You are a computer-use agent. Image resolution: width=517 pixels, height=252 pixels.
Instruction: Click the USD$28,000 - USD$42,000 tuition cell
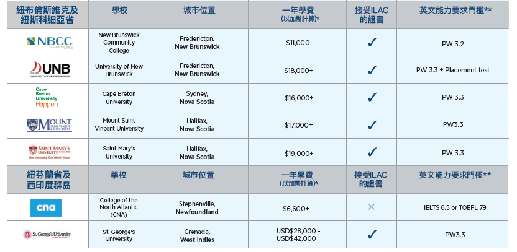(x=298, y=235)
